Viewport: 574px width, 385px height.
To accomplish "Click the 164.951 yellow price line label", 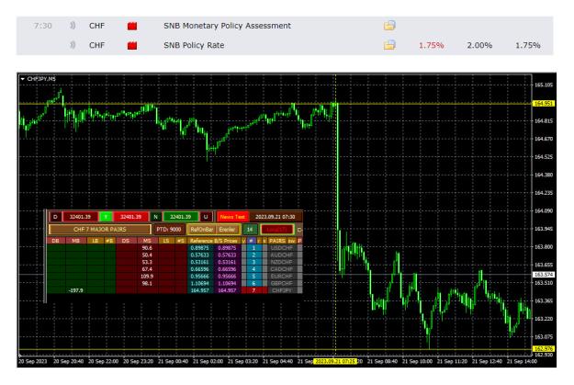I will pyautogui.click(x=544, y=104).
